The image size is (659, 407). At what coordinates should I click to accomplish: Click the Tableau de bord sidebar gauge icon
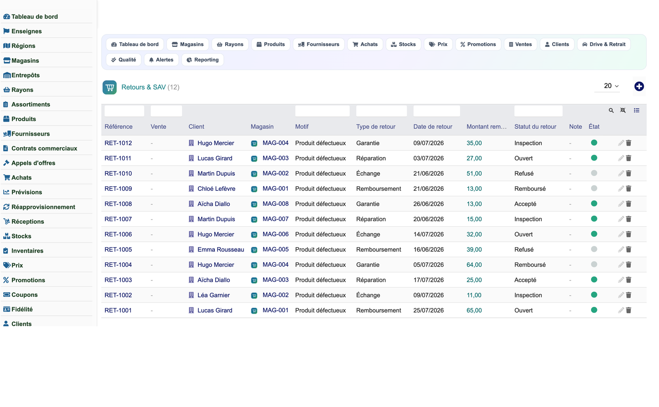tap(6, 17)
